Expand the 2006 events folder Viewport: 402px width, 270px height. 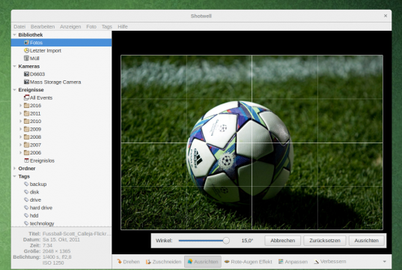click(x=21, y=152)
